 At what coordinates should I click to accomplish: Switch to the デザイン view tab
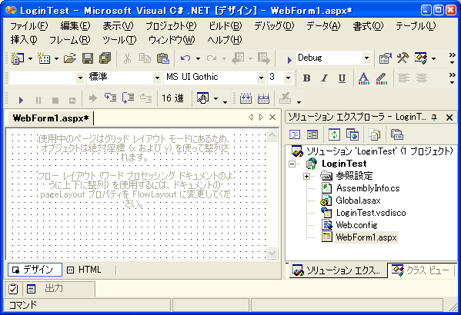coord(35,270)
